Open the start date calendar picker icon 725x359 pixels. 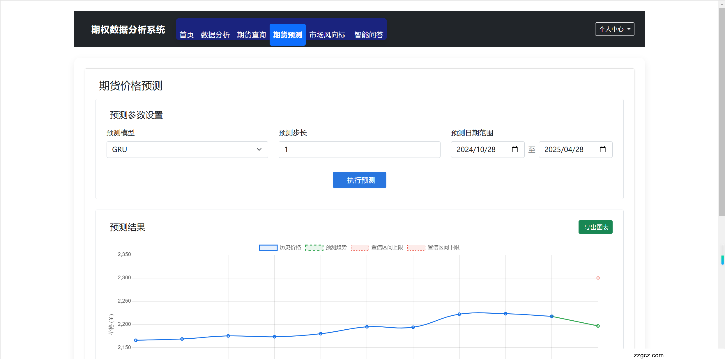point(514,149)
